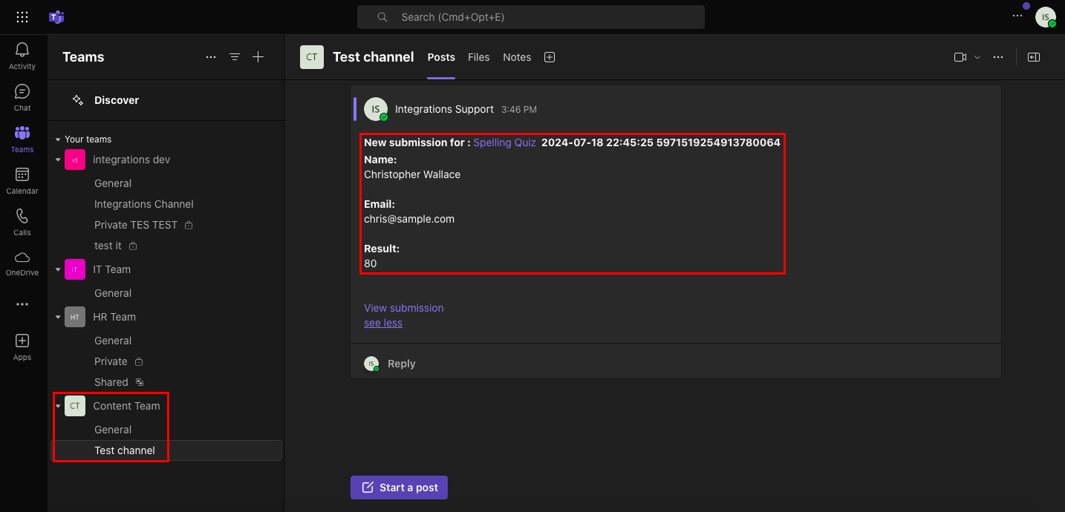1065x512 pixels.
Task: Click the Start a post button
Action: 399,488
